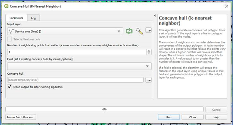Click the Input layer label
233x125 pixels.
14,24
